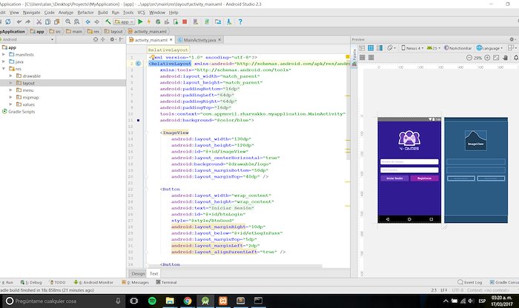Toggle pan mode hand icon in preview

coord(505,58)
